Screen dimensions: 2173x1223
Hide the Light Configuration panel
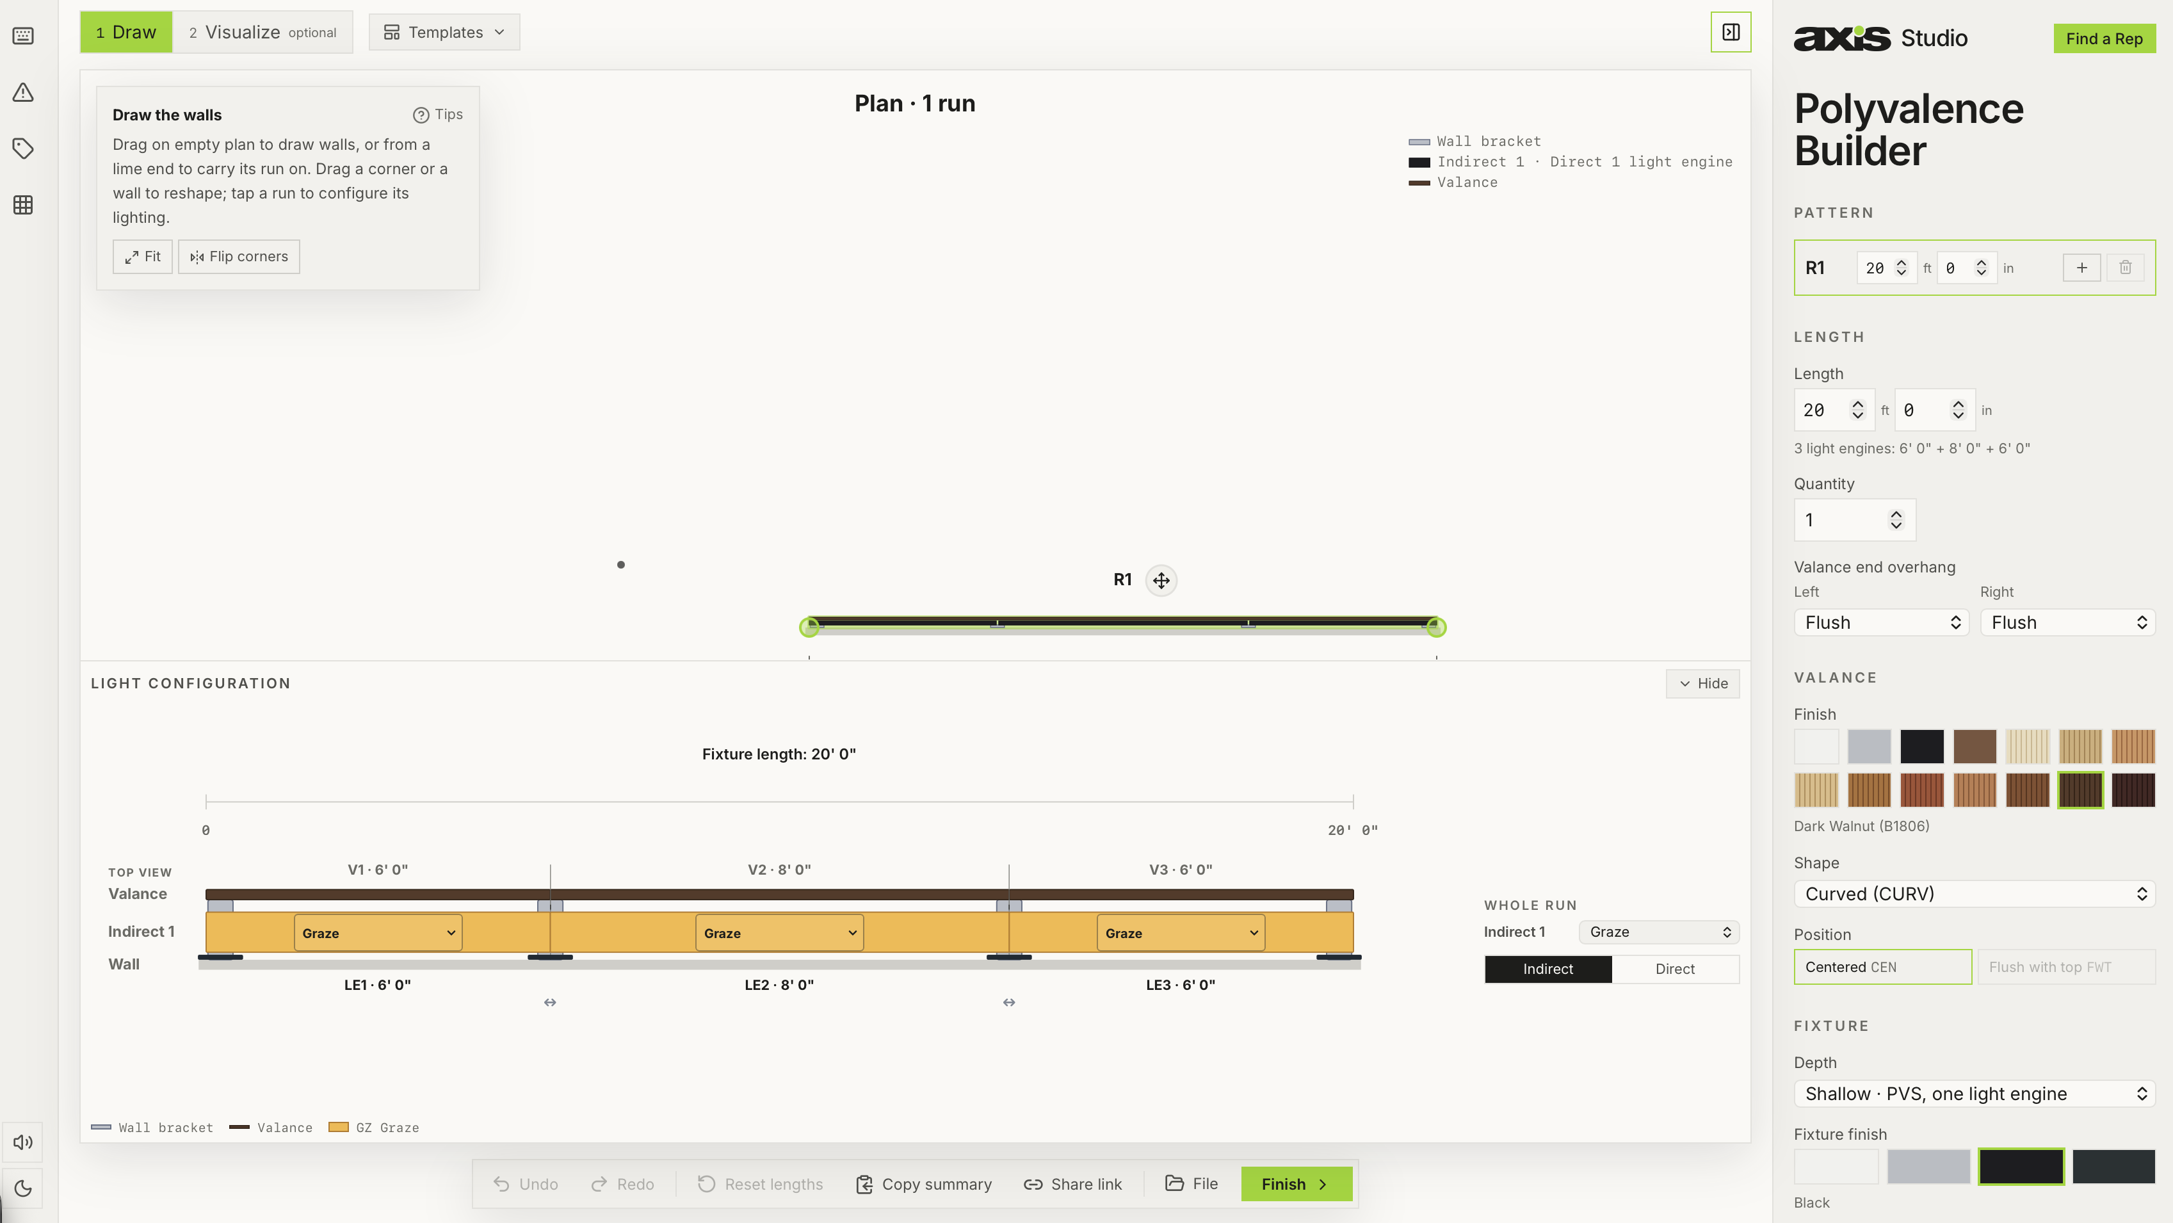click(x=1702, y=683)
